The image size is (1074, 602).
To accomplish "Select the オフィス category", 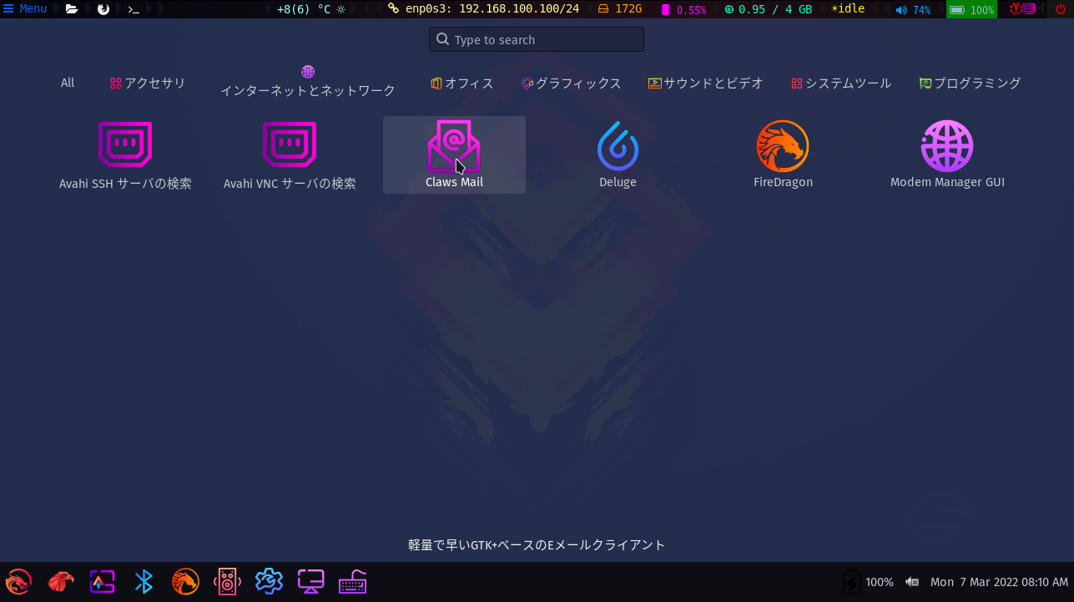I will pyautogui.click(x=462, y=83).
